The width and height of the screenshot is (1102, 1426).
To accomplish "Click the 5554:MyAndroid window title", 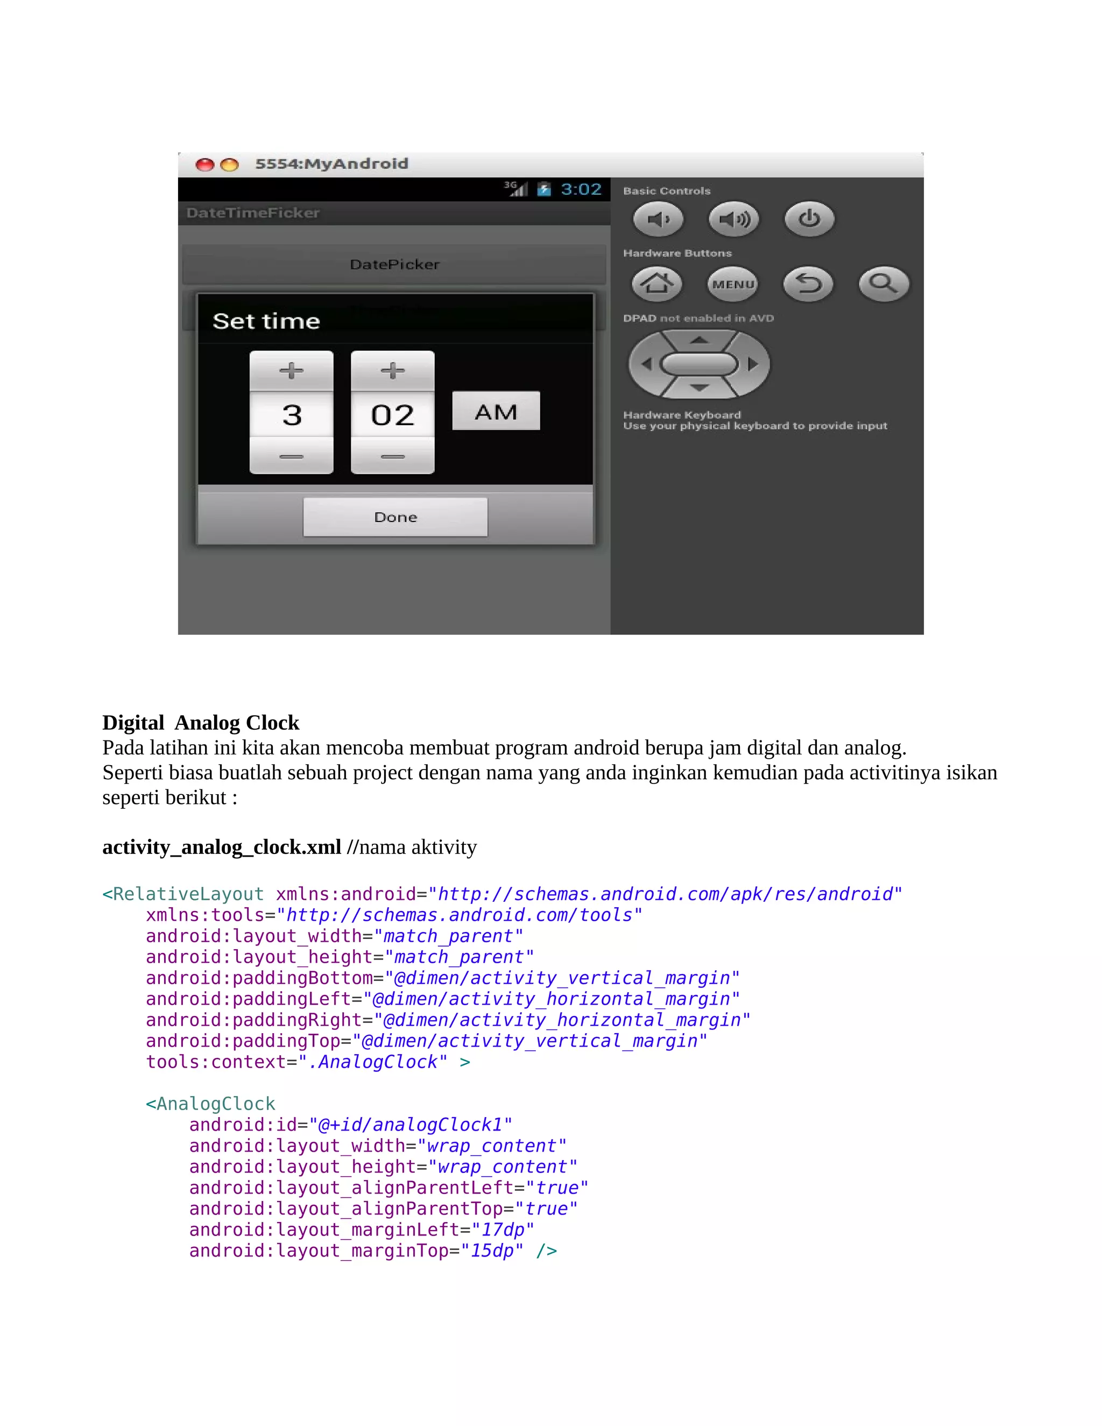I will [331, 164].
